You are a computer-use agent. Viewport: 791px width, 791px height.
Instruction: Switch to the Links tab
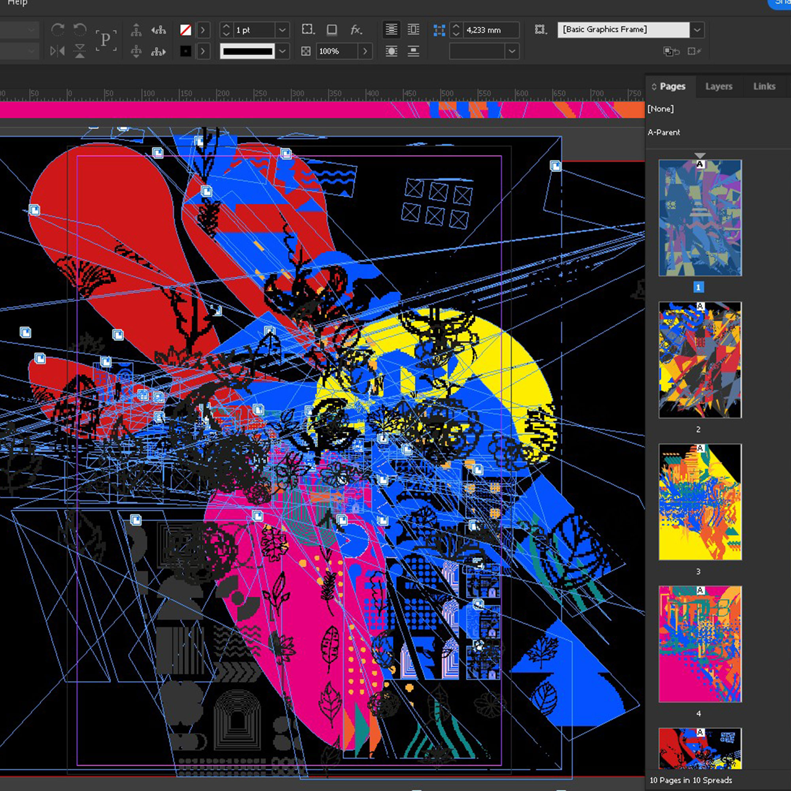click(764, 86)
